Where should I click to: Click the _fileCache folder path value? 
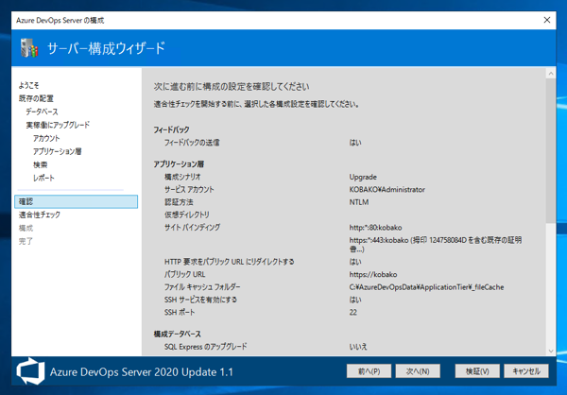pyautogui.click(x=426, y=287)
